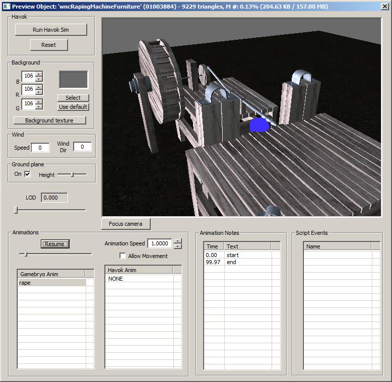392x382 pixels.
Task: Click the ground plane Height slider
Action: point(72,174)
